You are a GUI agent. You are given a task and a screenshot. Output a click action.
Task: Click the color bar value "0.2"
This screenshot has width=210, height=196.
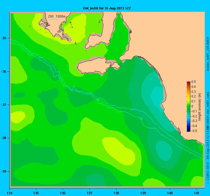coord(193,96)
